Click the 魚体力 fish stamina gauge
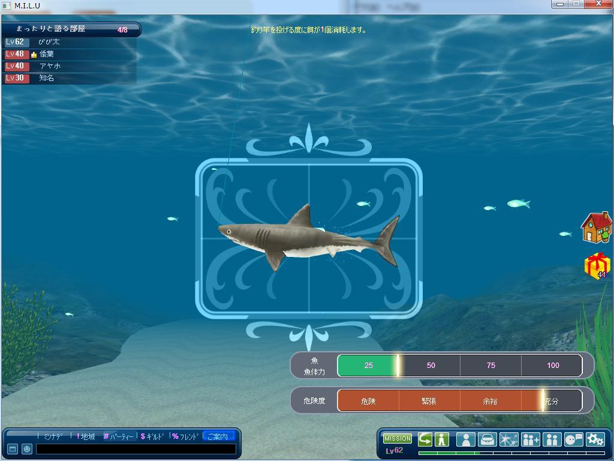 tap(459, 366)
